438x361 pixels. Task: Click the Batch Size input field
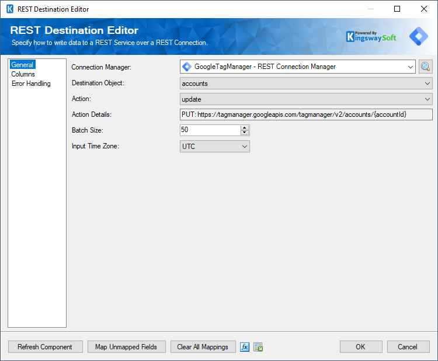[210, 130]
